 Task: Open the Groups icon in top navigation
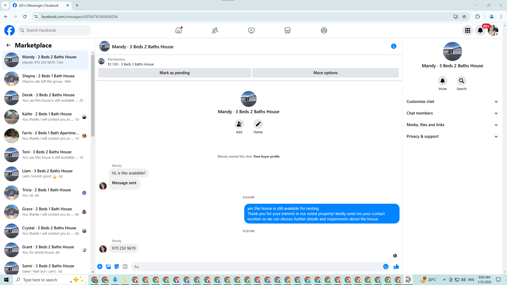(324, 30)
